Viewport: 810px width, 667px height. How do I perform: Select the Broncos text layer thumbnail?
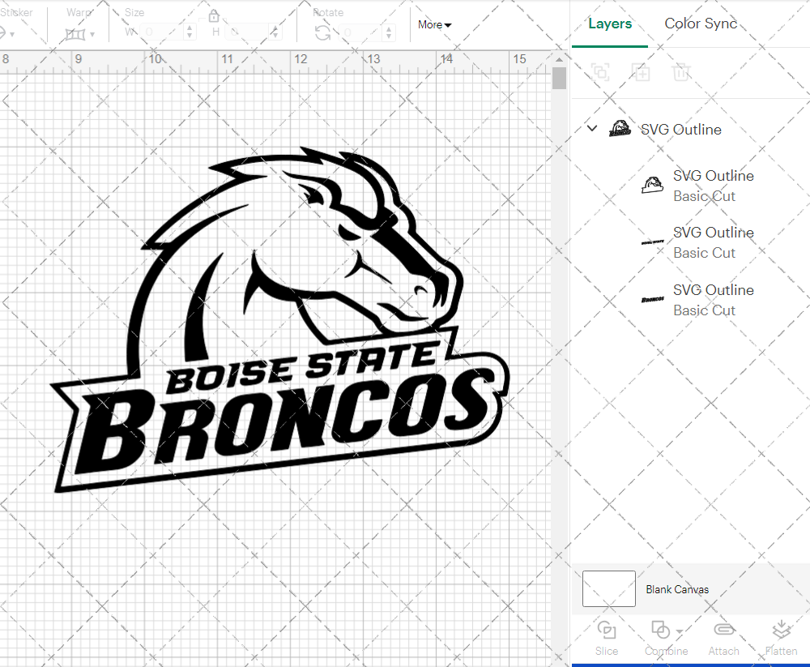652,299
